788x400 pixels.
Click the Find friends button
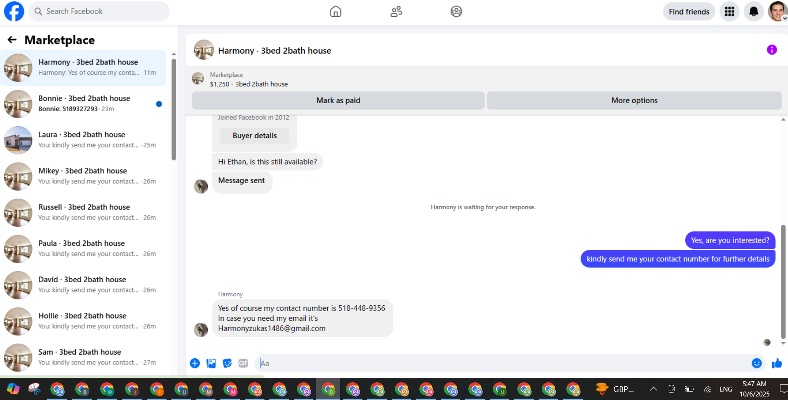point(689,12)
